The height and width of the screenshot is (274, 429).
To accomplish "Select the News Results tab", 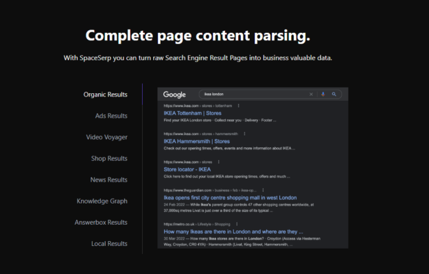I will [x=108, y=179].
